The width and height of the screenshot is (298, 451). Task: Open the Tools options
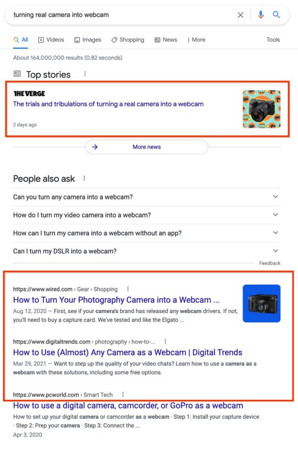273,40
